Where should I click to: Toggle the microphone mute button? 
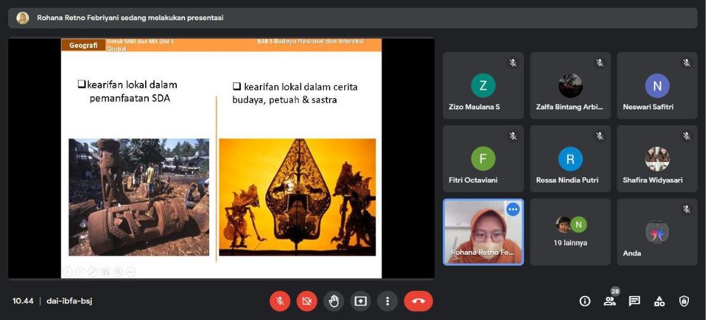tap(279, 301)
